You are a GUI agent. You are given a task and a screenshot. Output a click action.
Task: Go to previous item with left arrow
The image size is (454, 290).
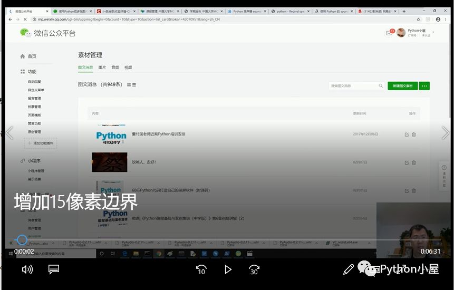(x=9, y=133)
